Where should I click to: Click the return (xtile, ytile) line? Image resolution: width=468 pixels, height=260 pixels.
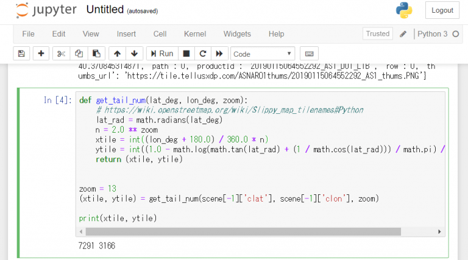139,159
